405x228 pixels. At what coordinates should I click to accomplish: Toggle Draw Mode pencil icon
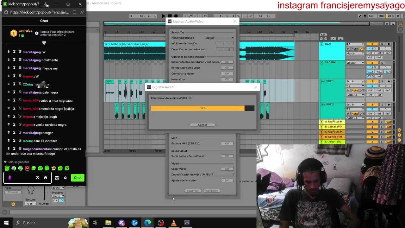[x=360, y=16]
